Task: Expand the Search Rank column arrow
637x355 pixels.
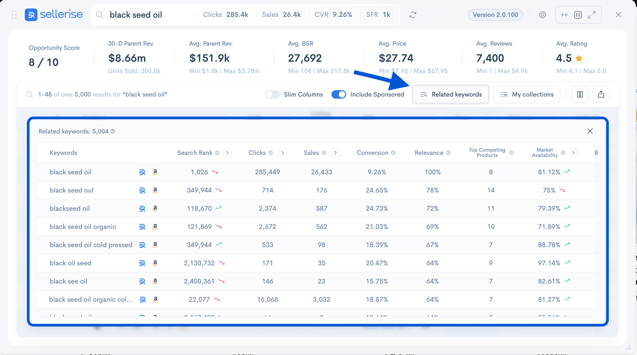Action: (227, 153)
